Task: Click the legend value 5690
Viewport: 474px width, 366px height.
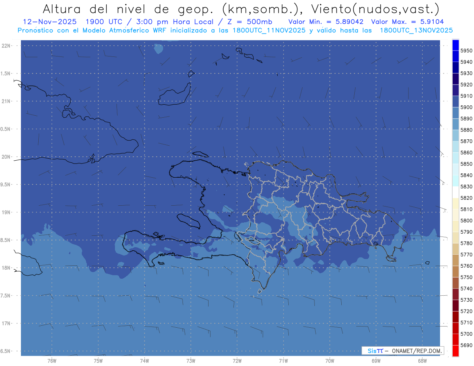Action: [466, 345]
